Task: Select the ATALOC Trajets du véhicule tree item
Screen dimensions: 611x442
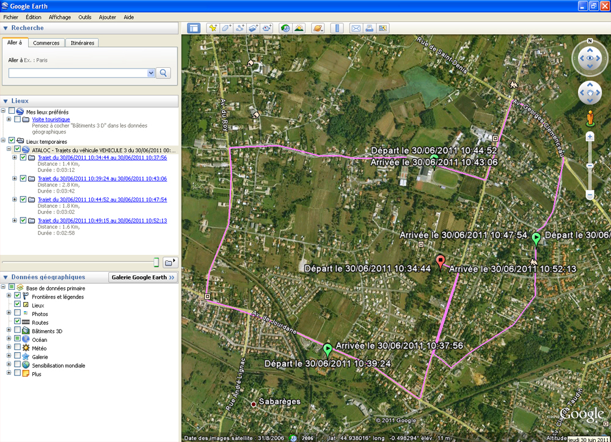Action: pyautogui.click(x=104, y=150)
